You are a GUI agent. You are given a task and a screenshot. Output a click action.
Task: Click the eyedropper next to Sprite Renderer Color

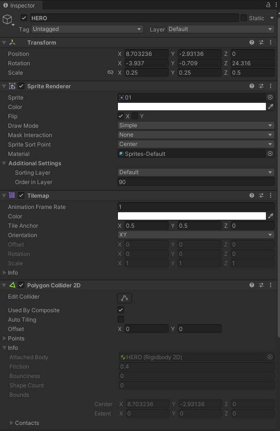(x=270, y=107)
